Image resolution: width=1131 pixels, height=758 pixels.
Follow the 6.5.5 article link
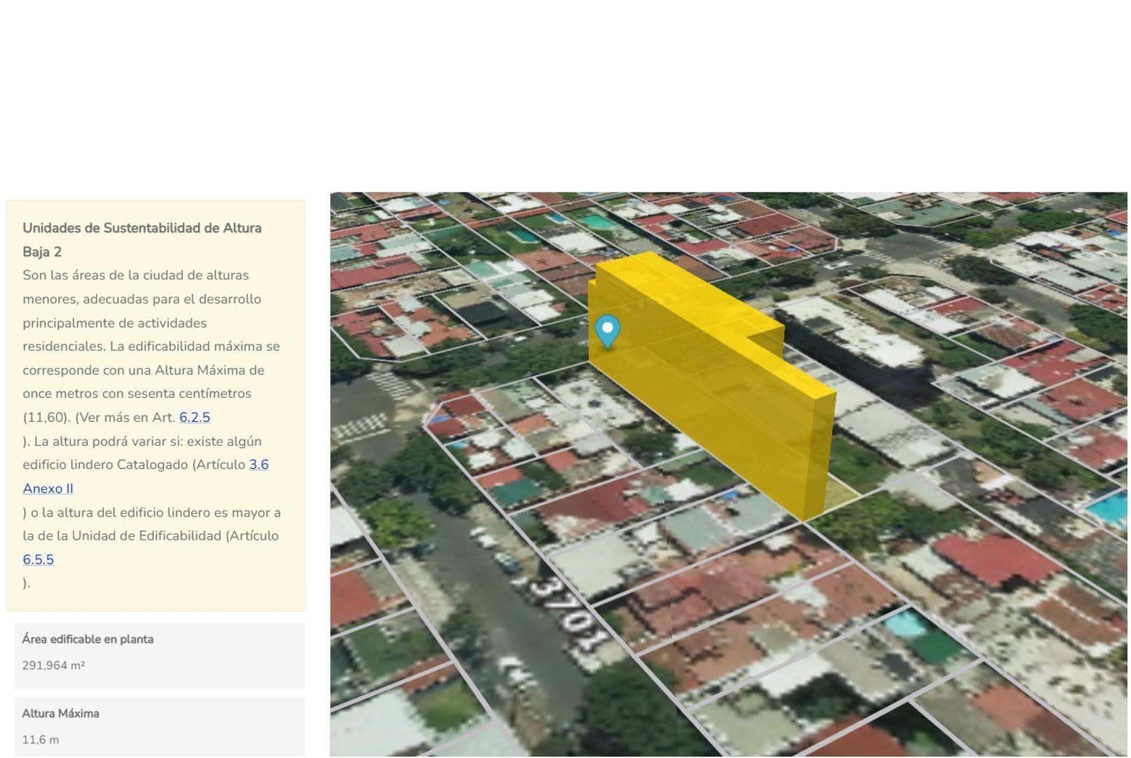pyautogui.click(x=38, y=559)
